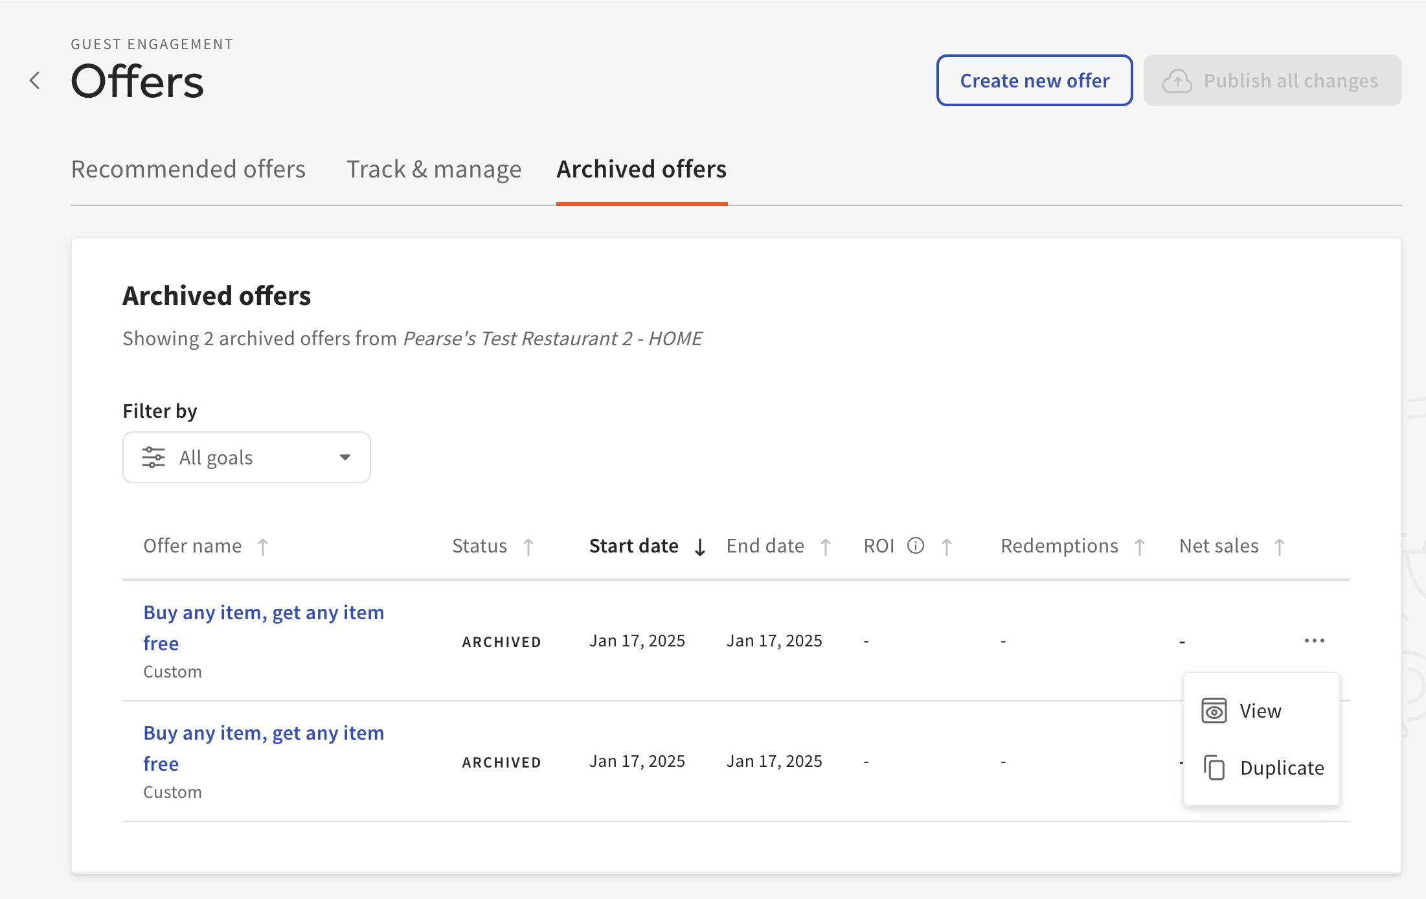Viewport: 1426px width, 899px height.
Task: Sort by Status column arrow
Action: point(528,547)
